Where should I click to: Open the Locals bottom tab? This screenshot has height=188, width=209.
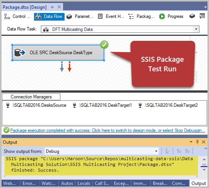[84, 183]
